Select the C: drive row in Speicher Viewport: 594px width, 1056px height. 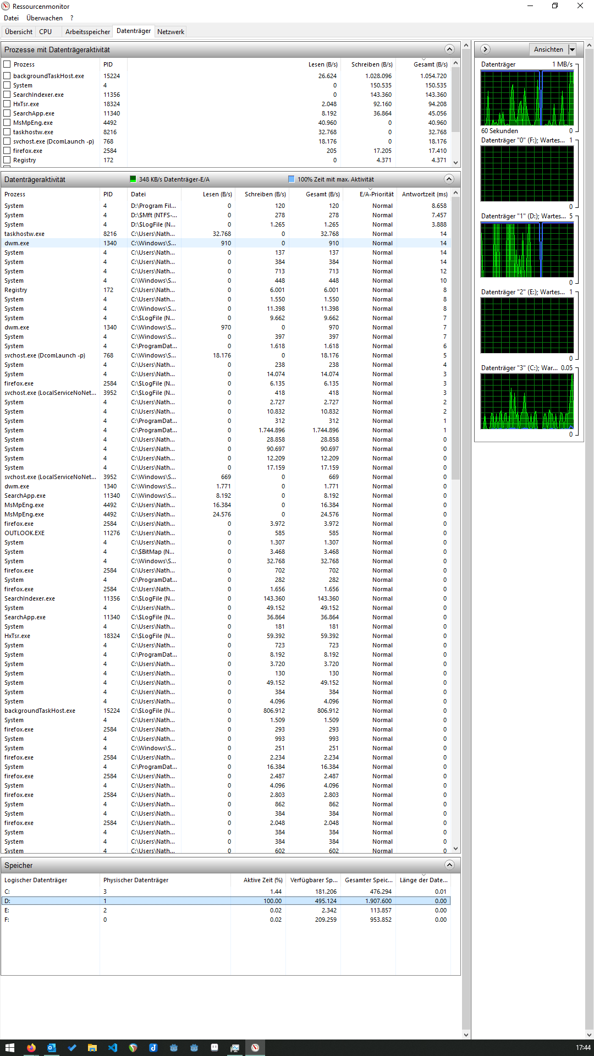click(x=226, y=892)
